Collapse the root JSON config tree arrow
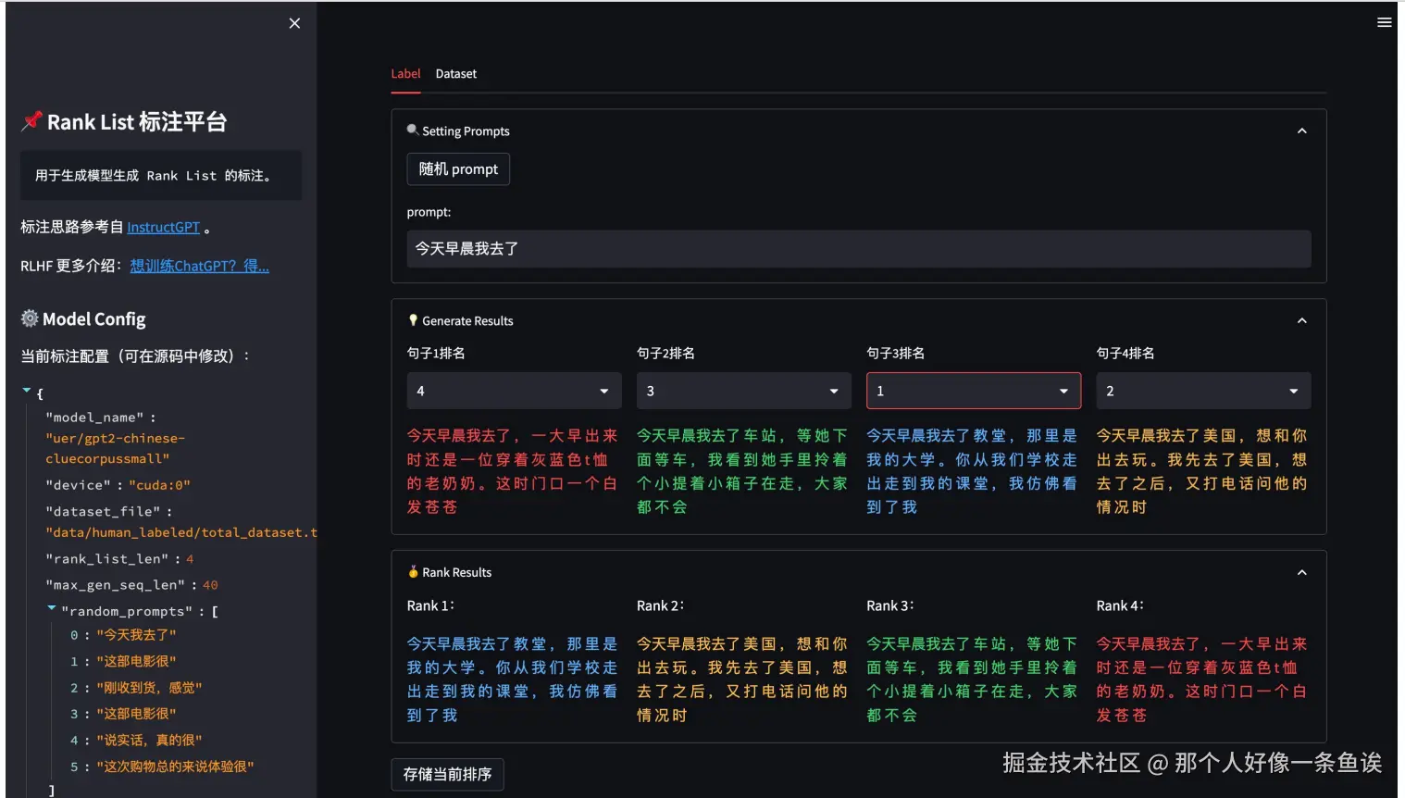Image resolution: width=1405 pixels, height=798 pixels. click(26, 391)
